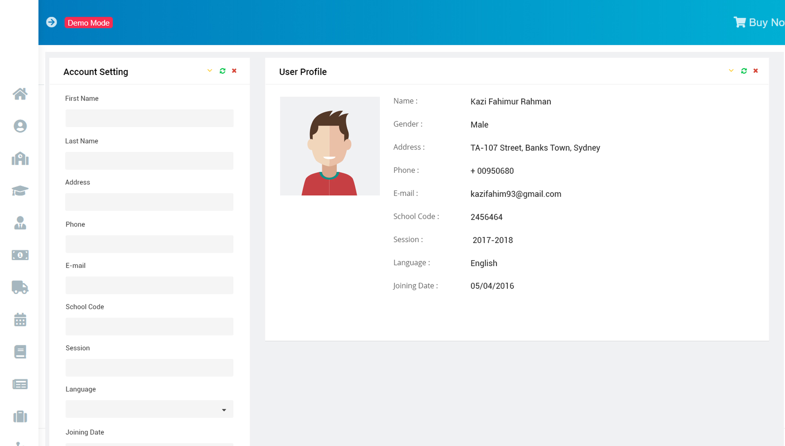This screenshot has width=785, height=446.
Task: Open the calendar sidebar icon
Action: (20, 319)
